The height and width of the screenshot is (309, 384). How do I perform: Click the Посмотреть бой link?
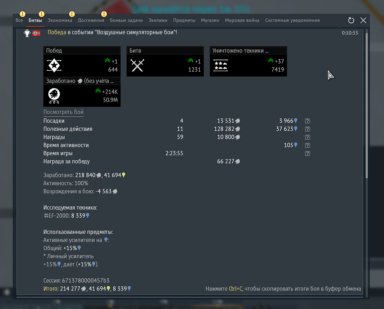coord(63,112)
